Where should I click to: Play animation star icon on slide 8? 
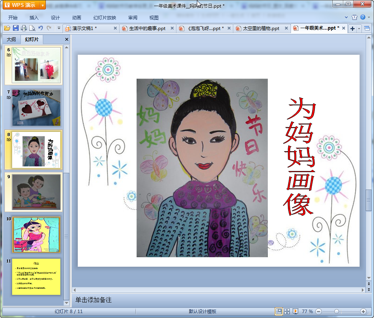(9, 139)
